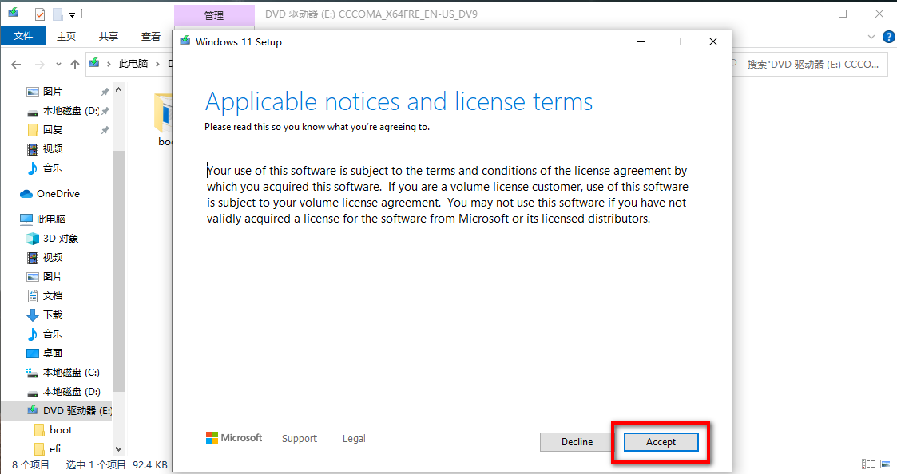
Task: Click the Properties checkmark icon in title bar
Action: (39, 14)
